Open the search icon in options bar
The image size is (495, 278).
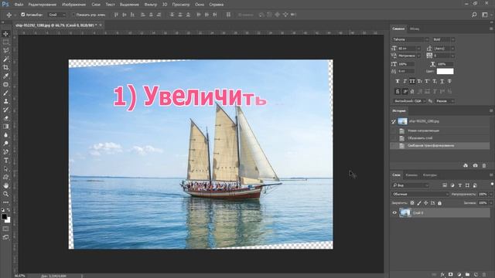(474, 15)
